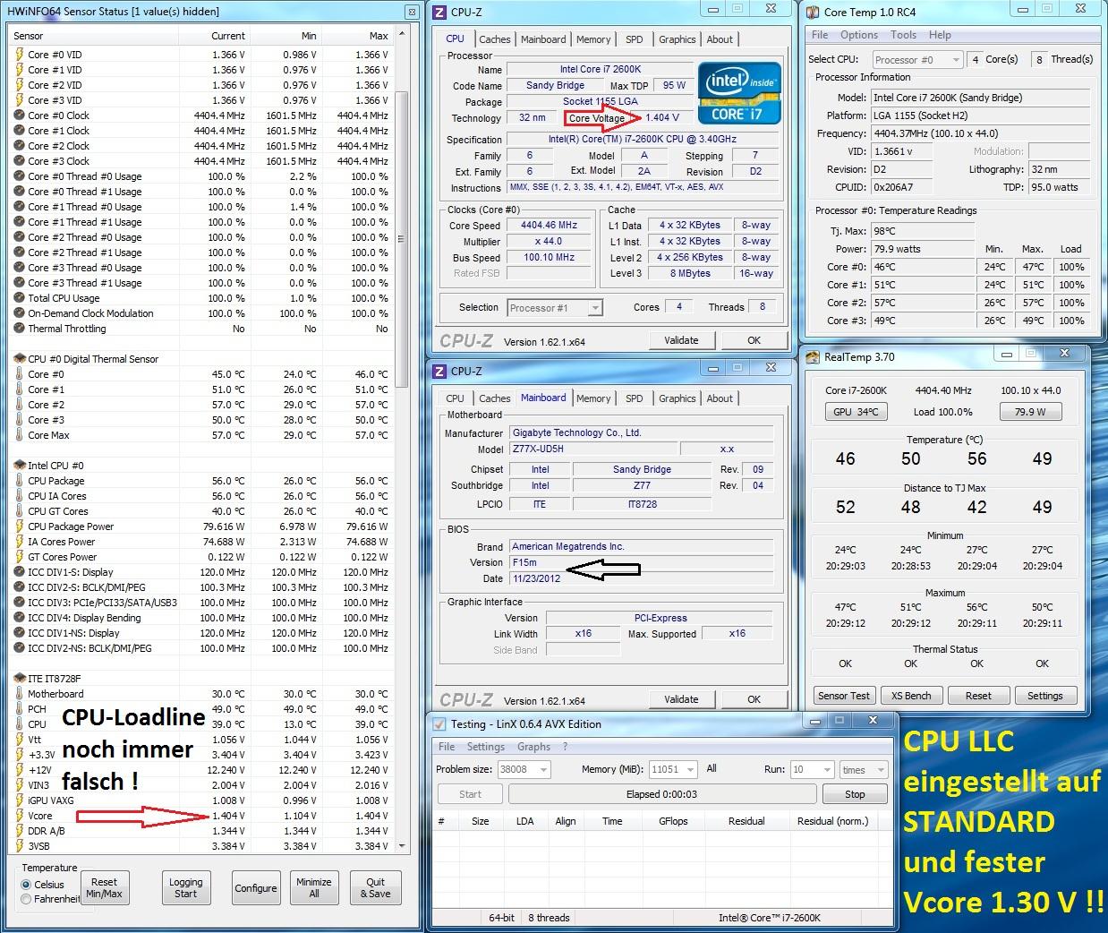Open the LinX Run count dropdown
This screenshot has height=933, width=1108.
click(x=812, y=769)
